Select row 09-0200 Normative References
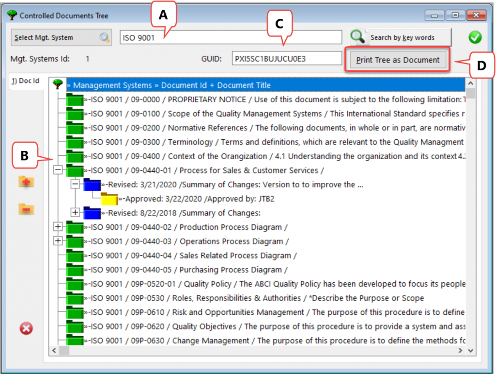This screenshot has height=374, width=496. 275,128
